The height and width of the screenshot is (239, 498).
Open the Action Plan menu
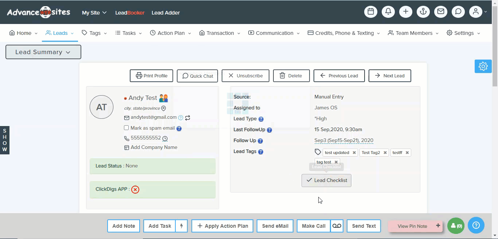[171, 33]
